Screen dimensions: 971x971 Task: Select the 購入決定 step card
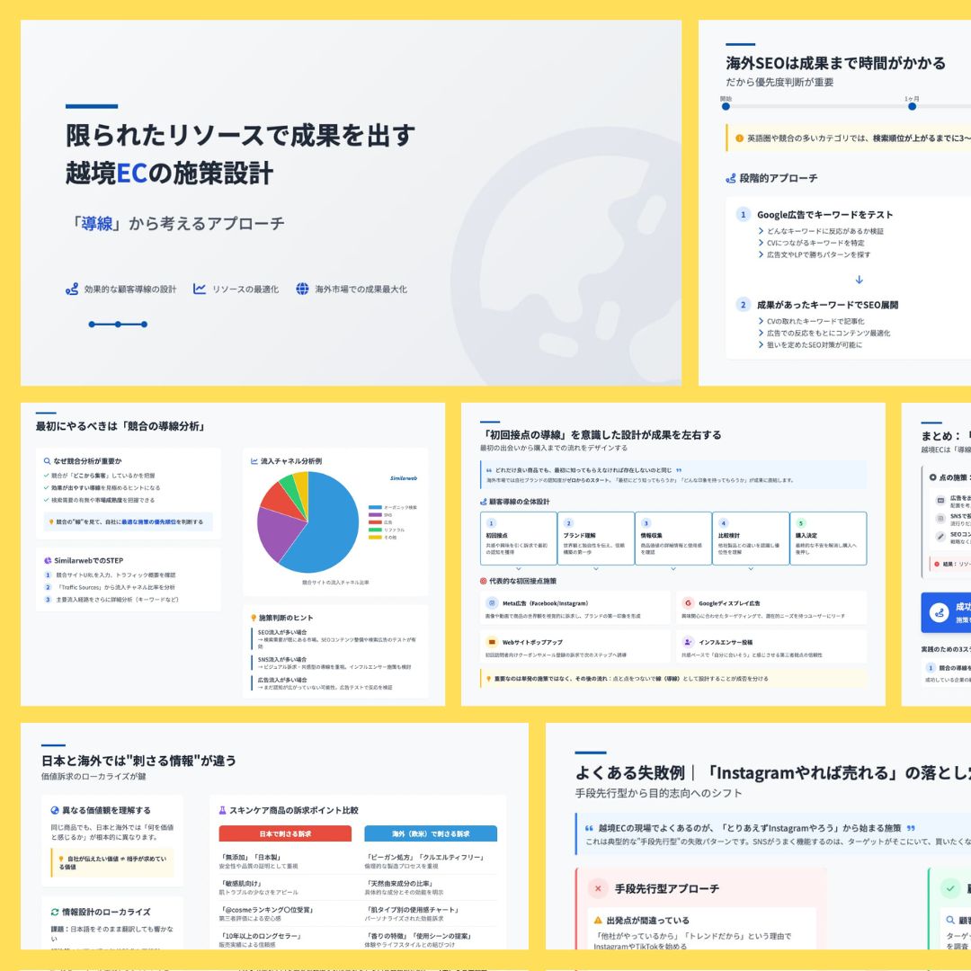[828, 539]
